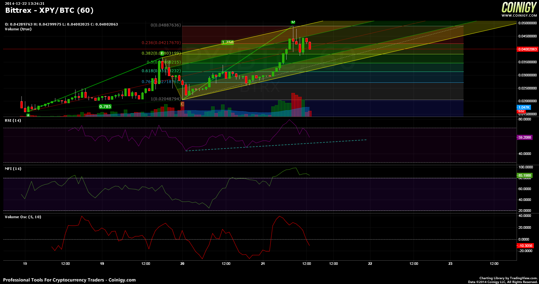The image size is (539, 284).
Task: Click the COINIGY logo
Action: pos(519,7)
